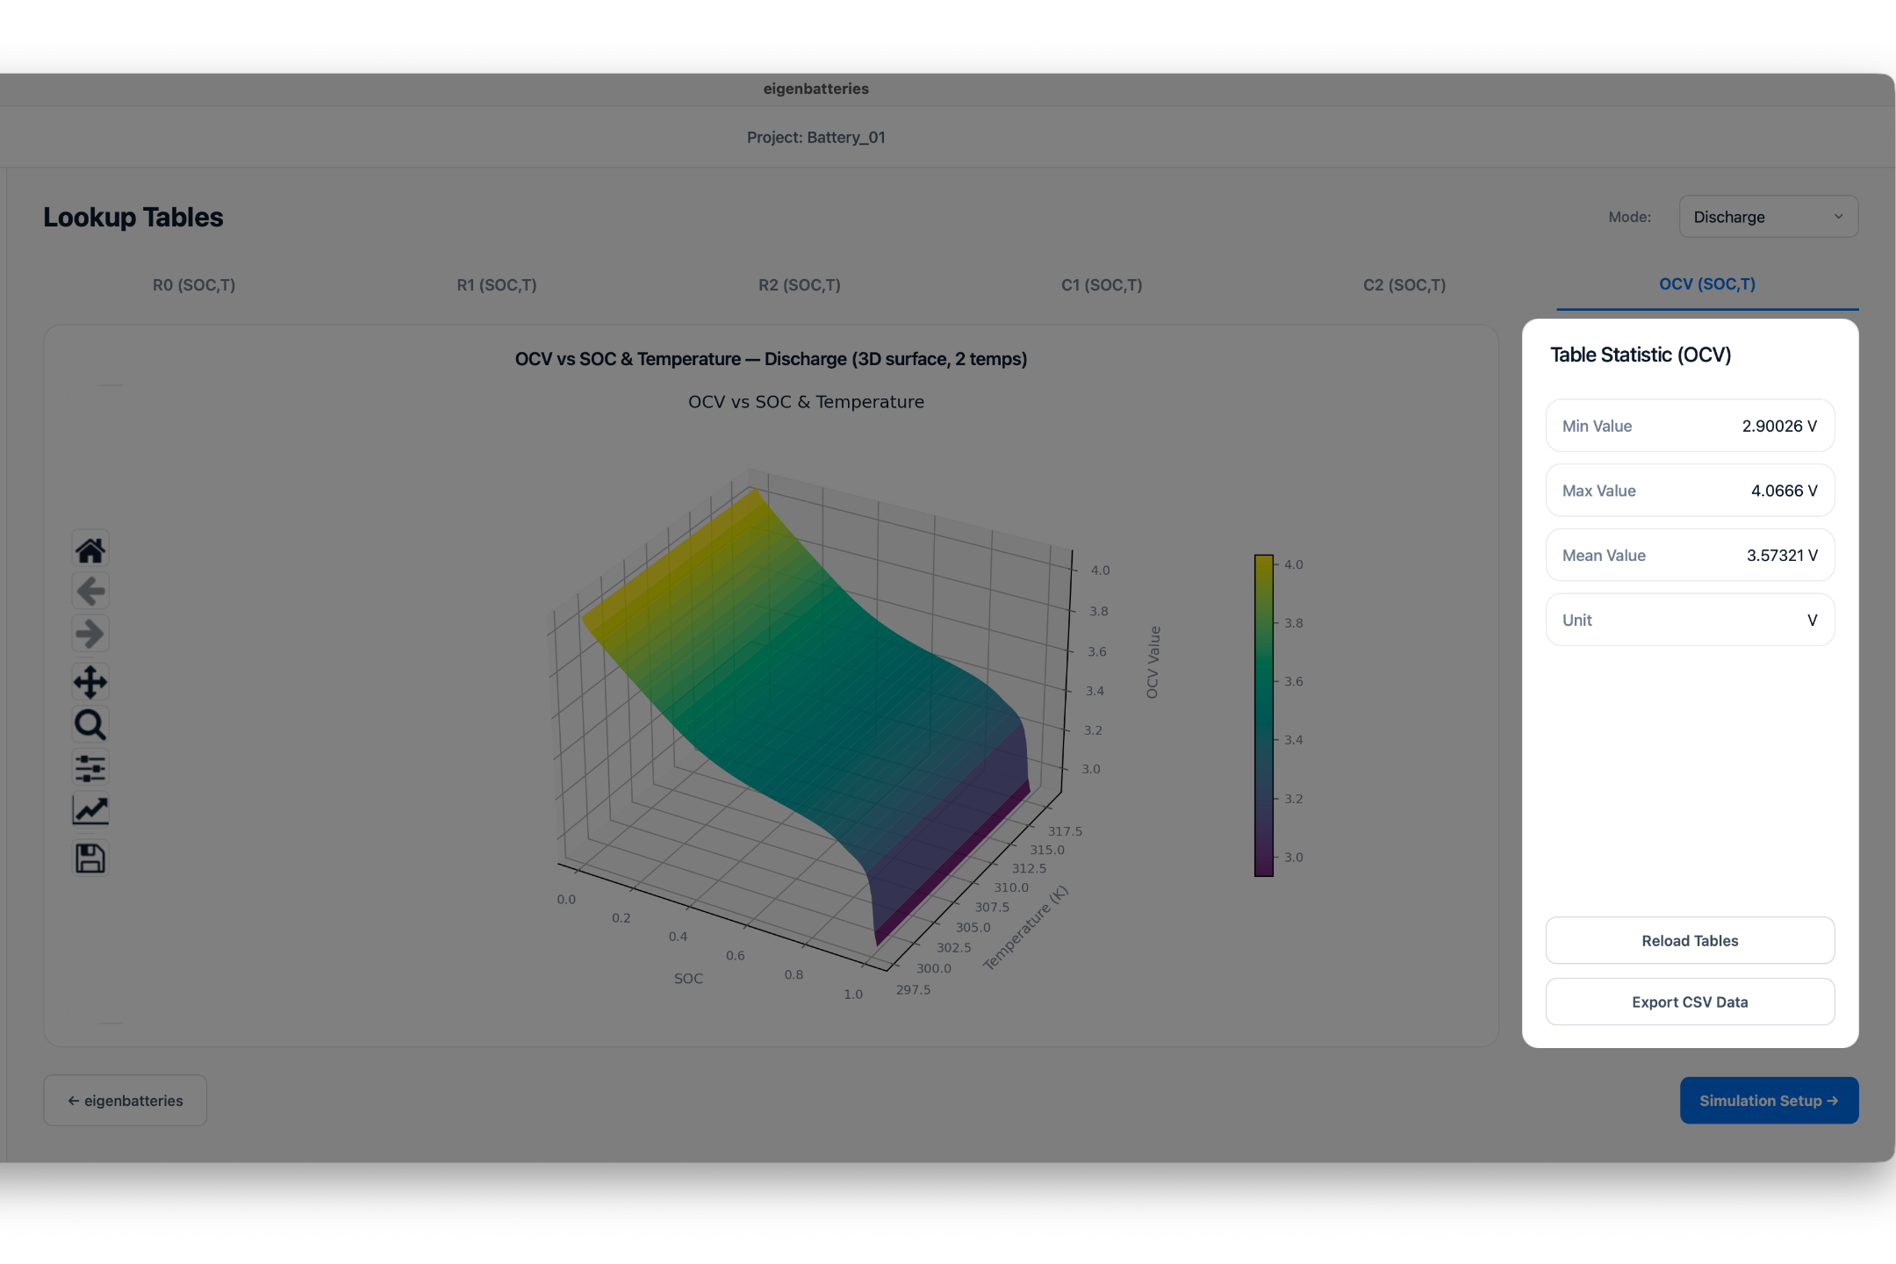Go back with the eigenbatteries button

point(126,1101)
